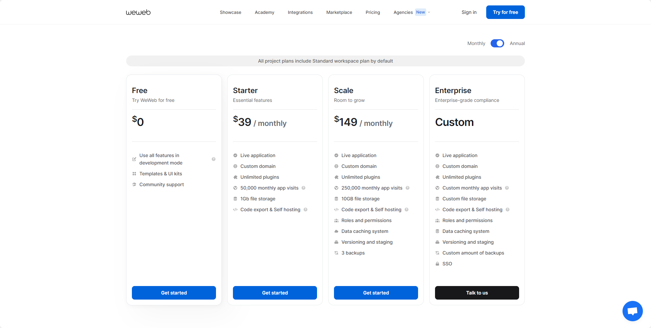Click help icon next to 50,000 monthly app visits
The image size is (651, 328).
click(x=303, y=188)
